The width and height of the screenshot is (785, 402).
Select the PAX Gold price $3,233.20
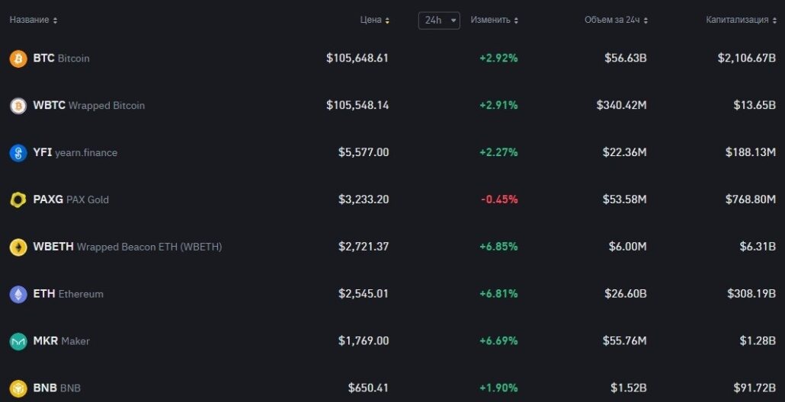point(364,199)
